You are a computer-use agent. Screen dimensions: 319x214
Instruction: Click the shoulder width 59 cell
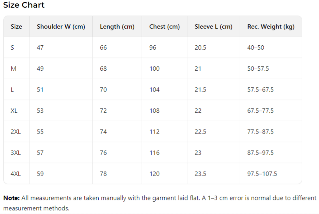click(x=40, y=174)
